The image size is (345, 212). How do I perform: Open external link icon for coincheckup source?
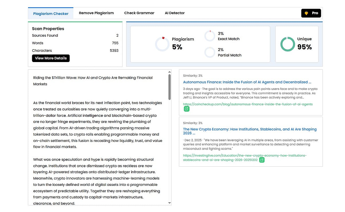[x=187, y=109]
